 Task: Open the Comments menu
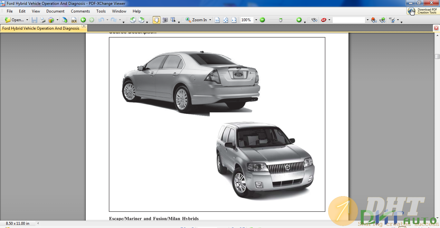tap(80, 11)
